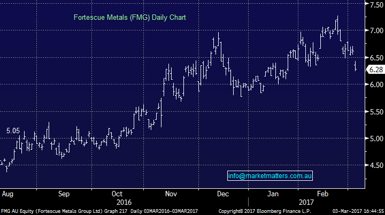The width and height of the screenshot is (385, 215).
Task: Click the Daily 03MAR2016-03MAR2017 date range text
Action: coord(164,211)
